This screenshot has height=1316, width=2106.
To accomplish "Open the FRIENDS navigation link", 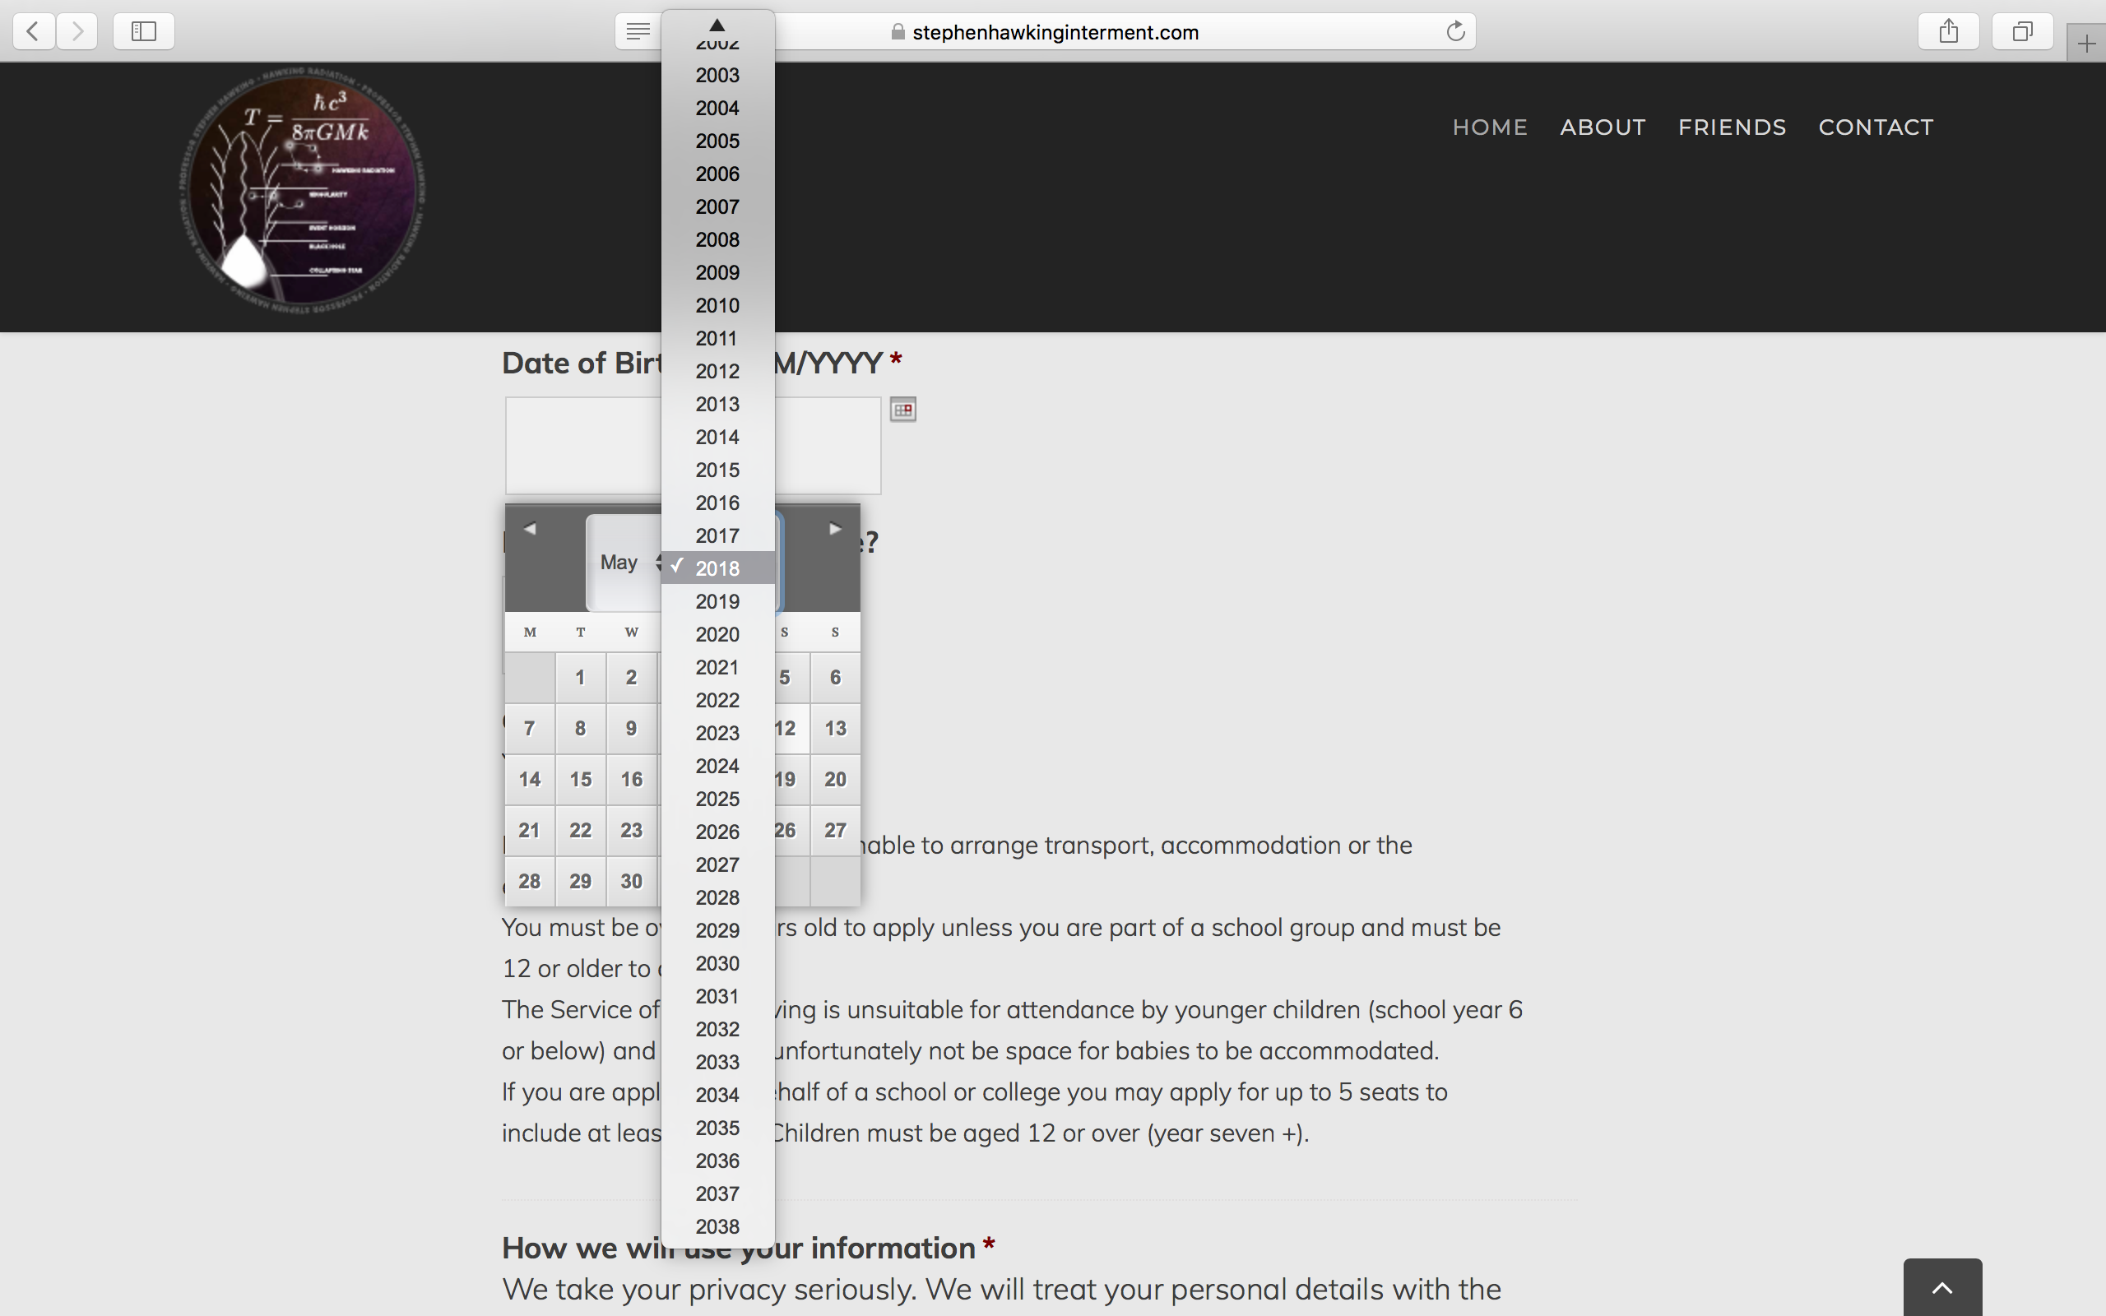I will coord(1732,127).
